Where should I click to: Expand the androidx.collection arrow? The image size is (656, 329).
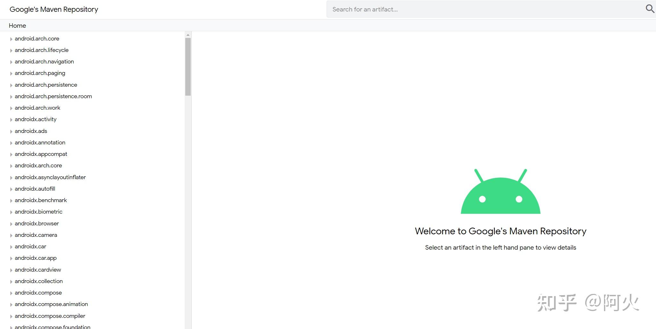[x=11, y=281]
